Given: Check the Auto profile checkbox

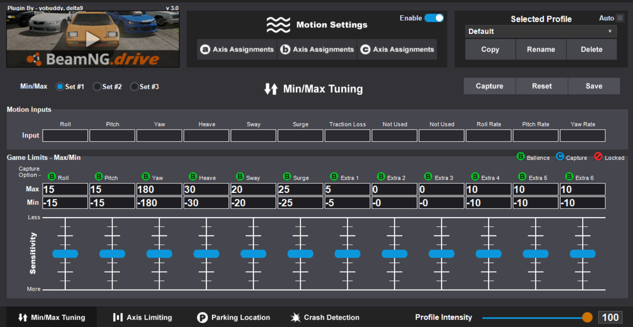Looking at the screenshot, I should [x=620, y=18].
